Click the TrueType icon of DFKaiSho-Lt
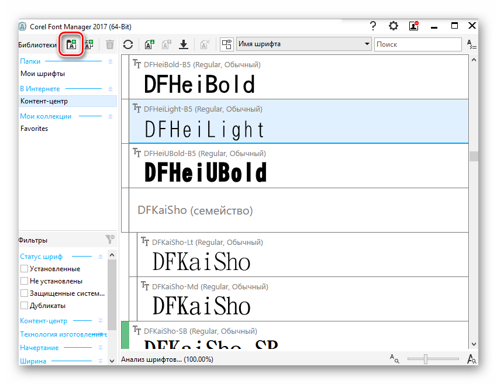The image size is (497, 384). click(145, 241)
